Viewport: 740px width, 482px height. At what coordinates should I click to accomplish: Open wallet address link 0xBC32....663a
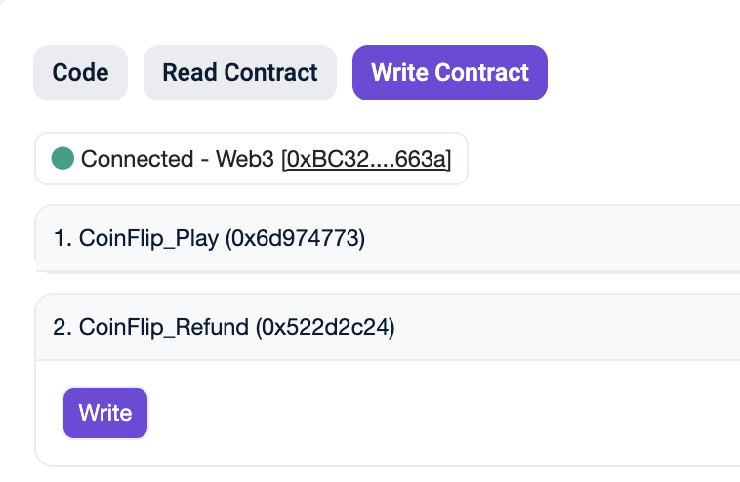point(366,158)
